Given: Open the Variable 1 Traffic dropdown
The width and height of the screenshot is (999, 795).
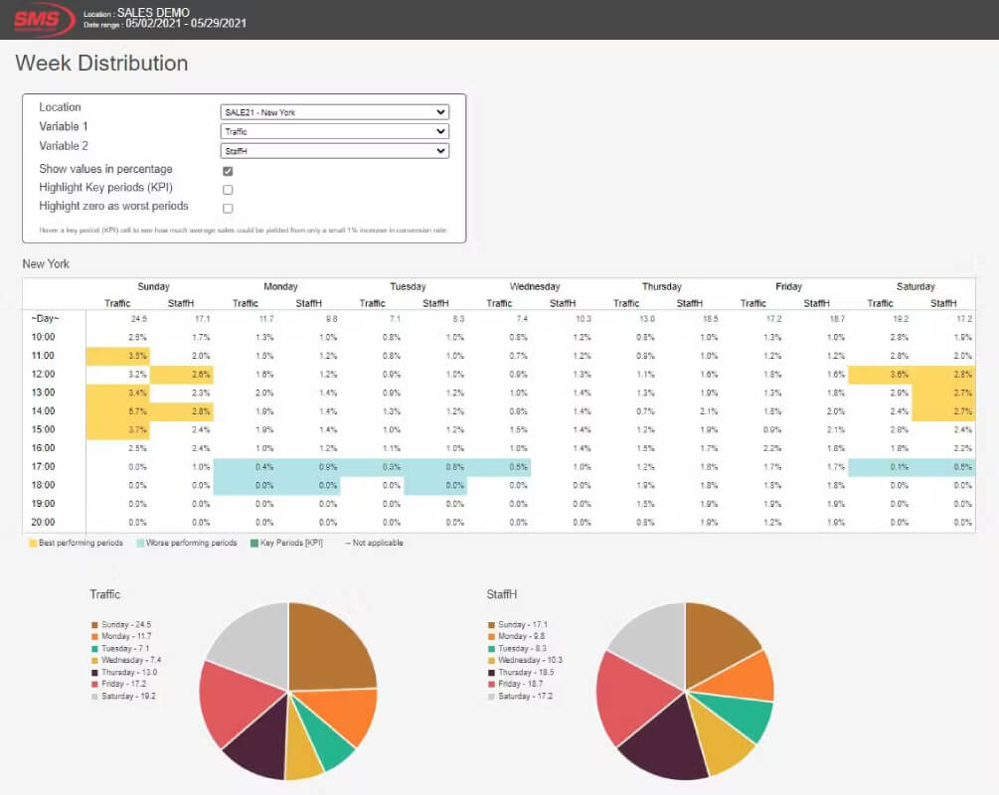Looking at the screenshot, I should 334,131.
